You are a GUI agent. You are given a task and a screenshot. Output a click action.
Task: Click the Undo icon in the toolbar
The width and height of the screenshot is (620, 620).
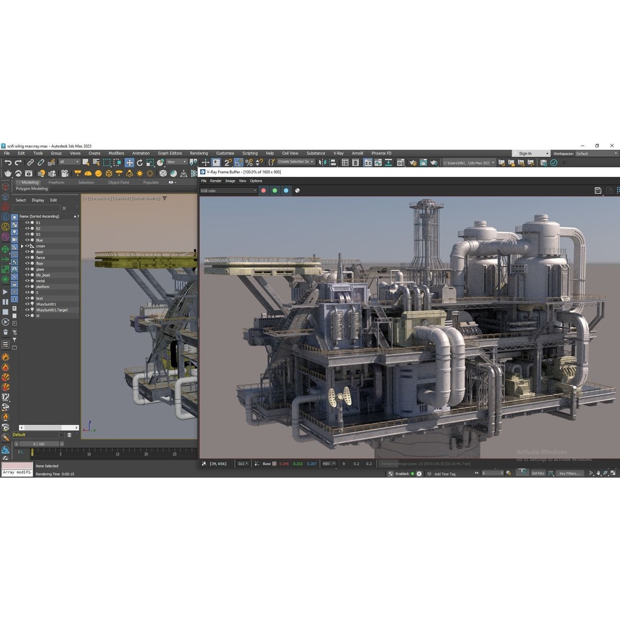pos(9,164)
